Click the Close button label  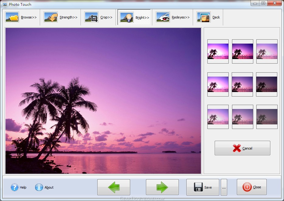pyautogui.click(x=257, y=187)
